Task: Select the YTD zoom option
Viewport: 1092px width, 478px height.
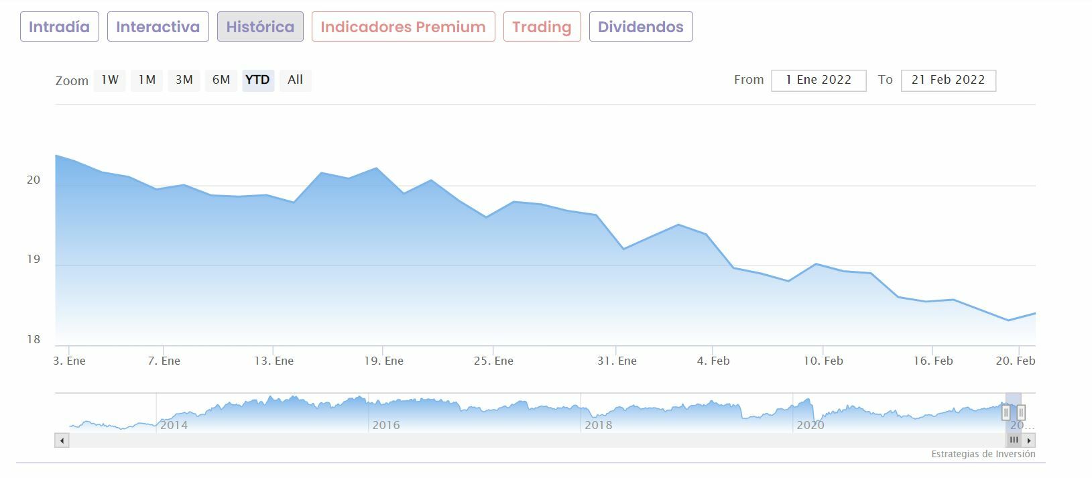Action: point(258,80)
